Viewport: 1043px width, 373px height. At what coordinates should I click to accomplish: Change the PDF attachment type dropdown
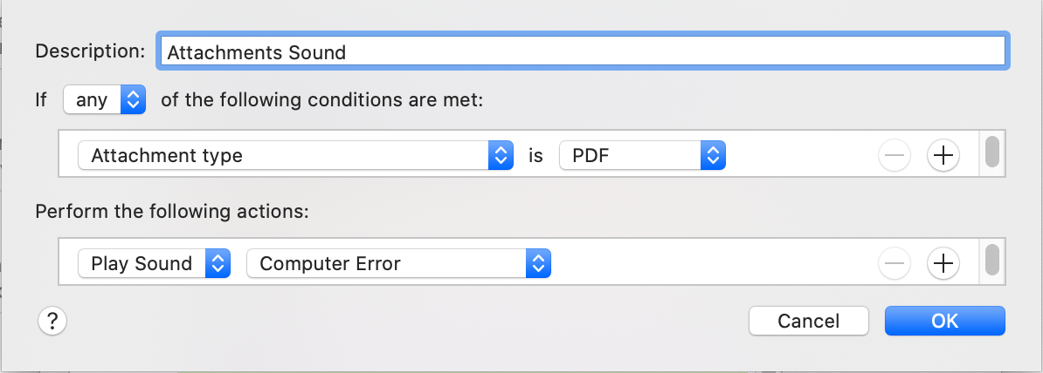[x=642, y=156]
